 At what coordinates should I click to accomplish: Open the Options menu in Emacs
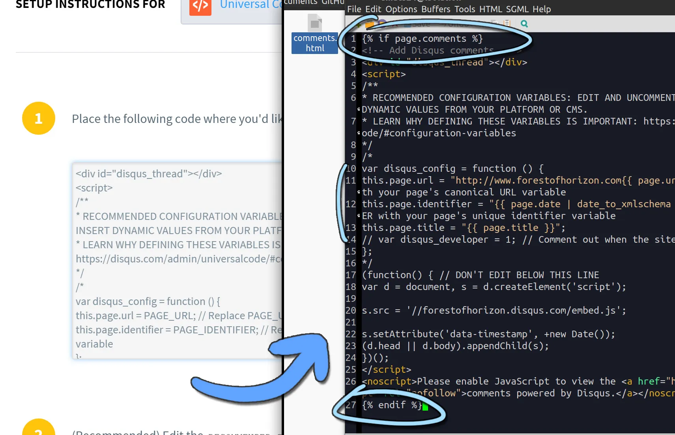401,9
